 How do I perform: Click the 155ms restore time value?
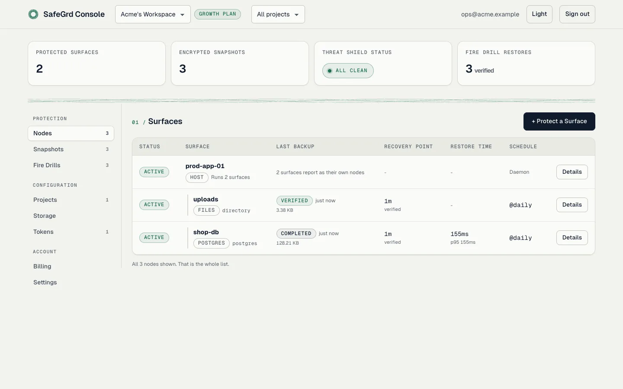point(459,234)
